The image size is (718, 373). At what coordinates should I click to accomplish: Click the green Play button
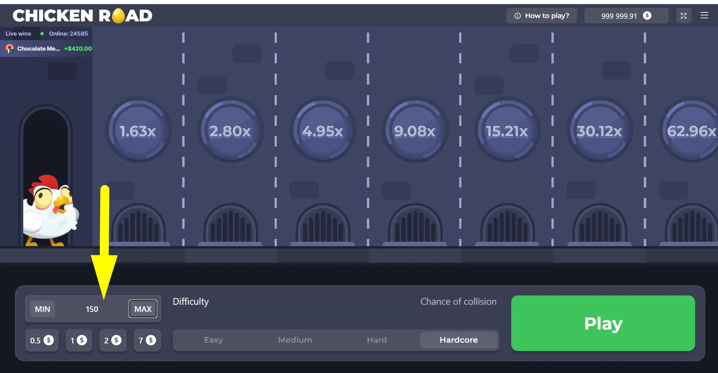click(x=603, y=323)
